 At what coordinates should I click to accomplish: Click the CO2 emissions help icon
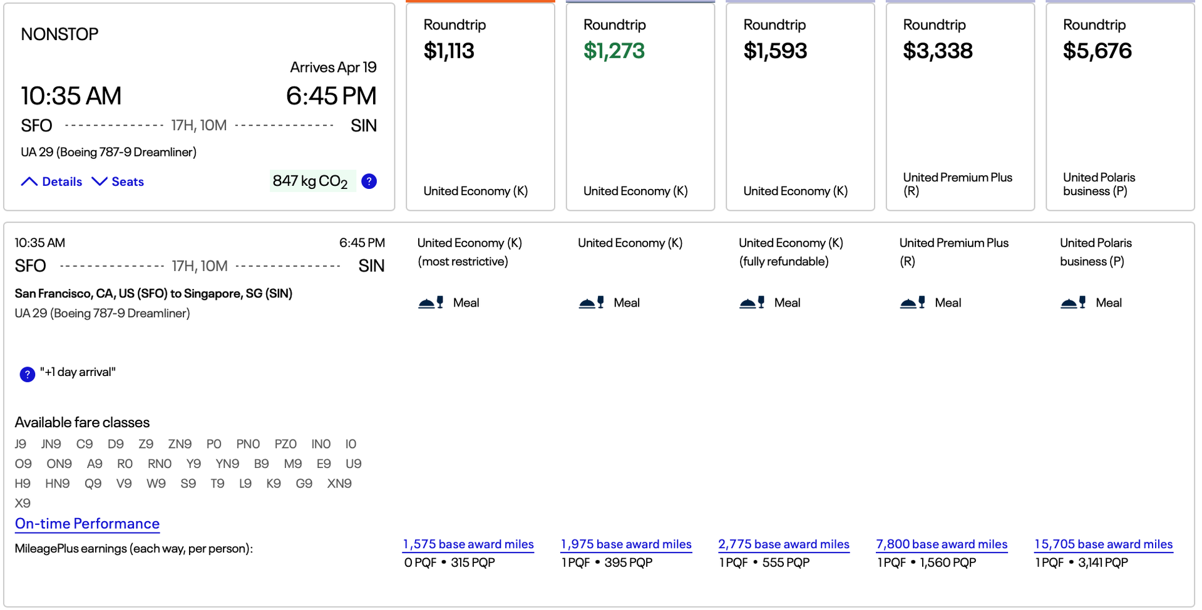click(x=369, y=181)
